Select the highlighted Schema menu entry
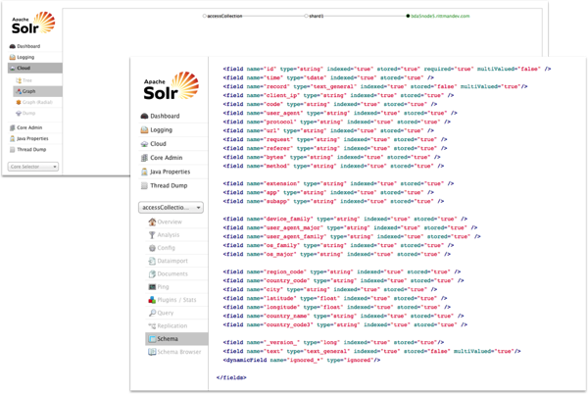Viewport: 588px width, 394px height. (x=176, y=339)
